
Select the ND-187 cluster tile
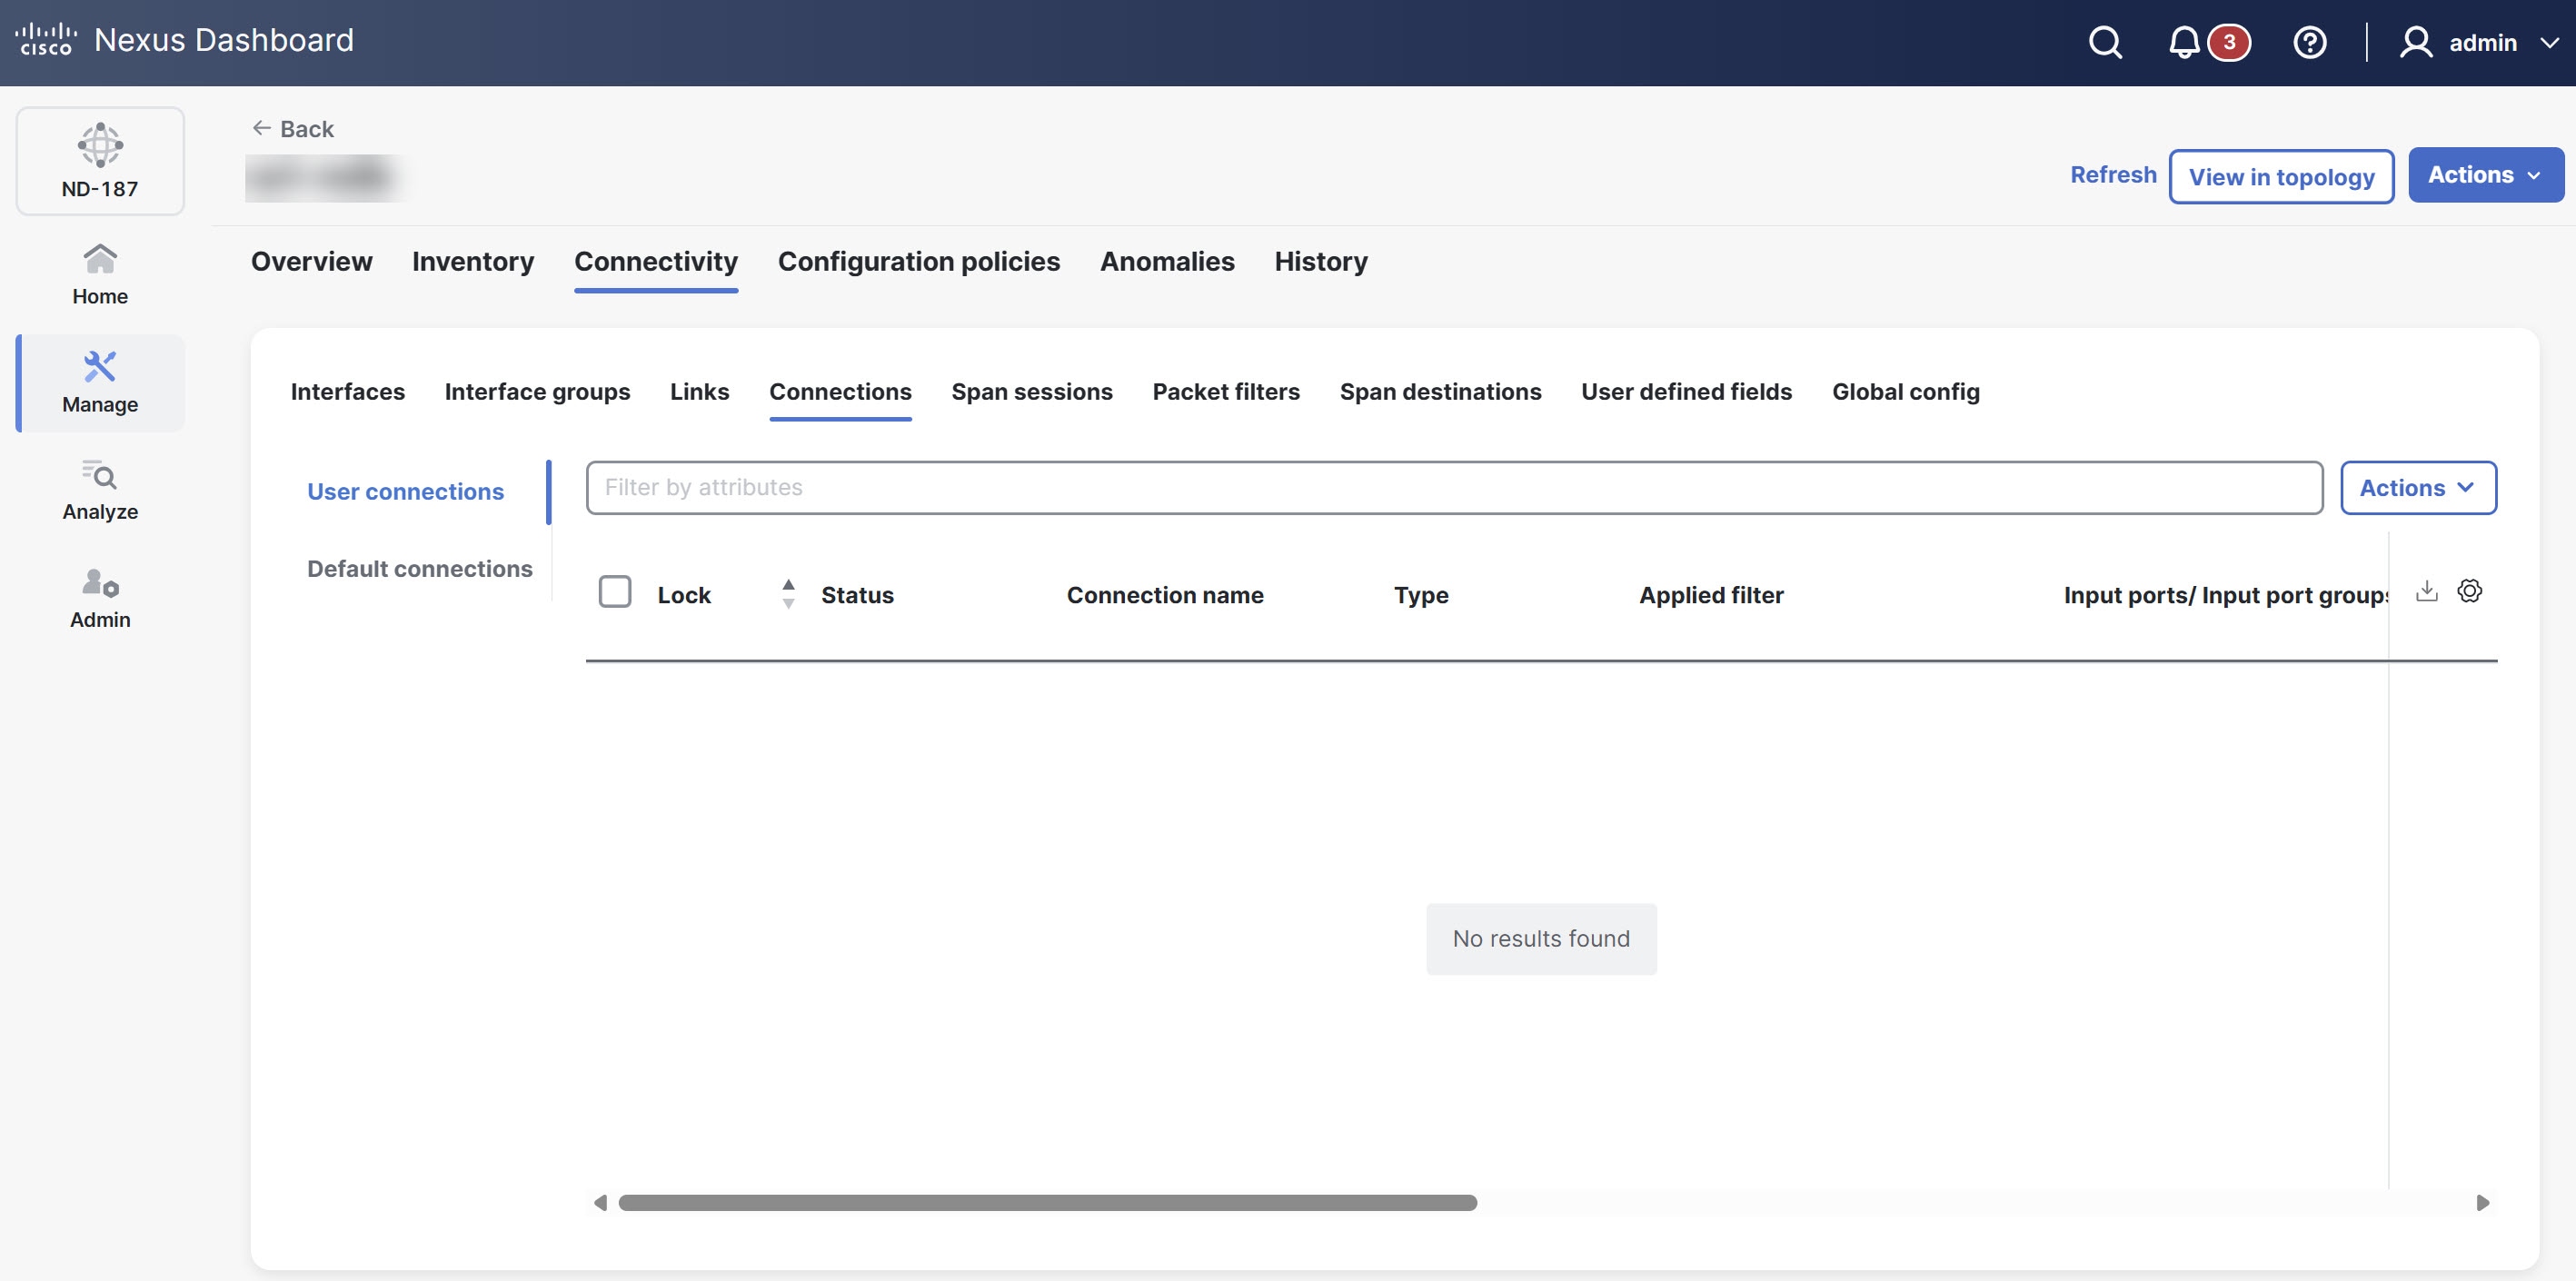click(100, 161)
